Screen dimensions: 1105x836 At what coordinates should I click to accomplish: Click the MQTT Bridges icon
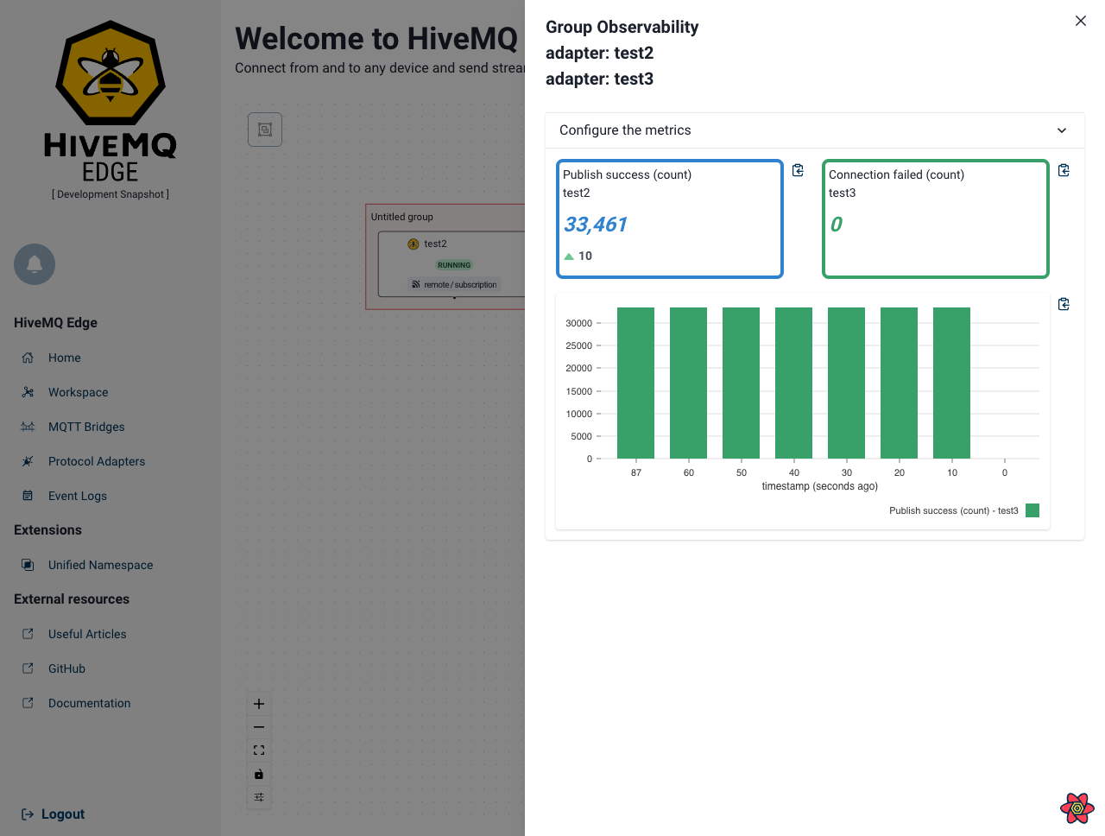pyautogui.click(x=28, y=427)
